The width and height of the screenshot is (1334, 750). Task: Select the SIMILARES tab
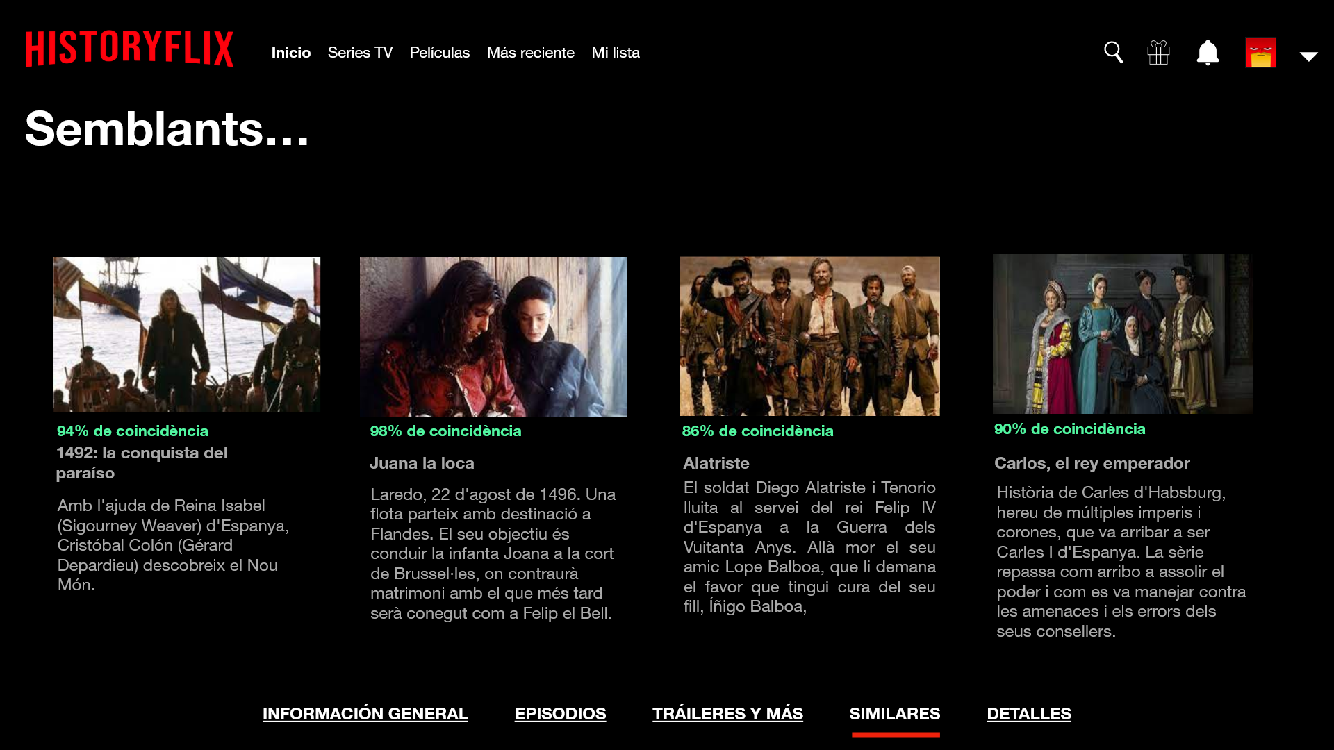click(895, 713)
